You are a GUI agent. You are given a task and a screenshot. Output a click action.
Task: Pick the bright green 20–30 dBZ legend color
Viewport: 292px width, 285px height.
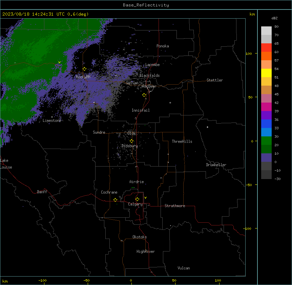click(x=266, y=141)
